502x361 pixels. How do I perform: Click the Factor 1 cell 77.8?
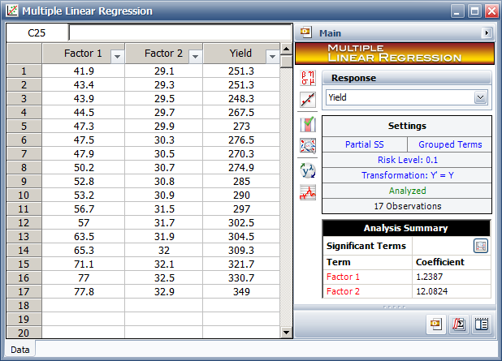click(x=84, y=291)
